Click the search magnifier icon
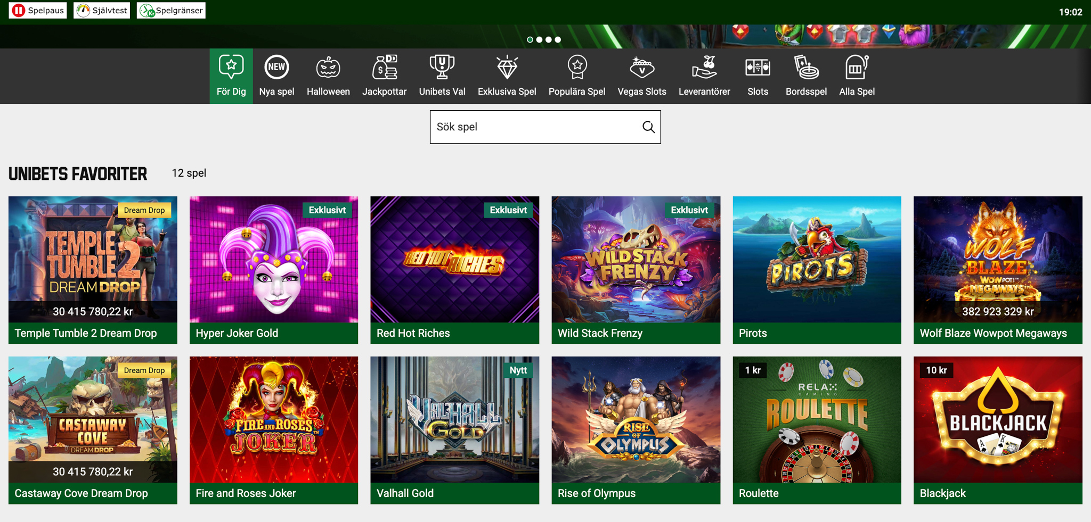This screenshot has width=1091, height=522. (648, 127)
